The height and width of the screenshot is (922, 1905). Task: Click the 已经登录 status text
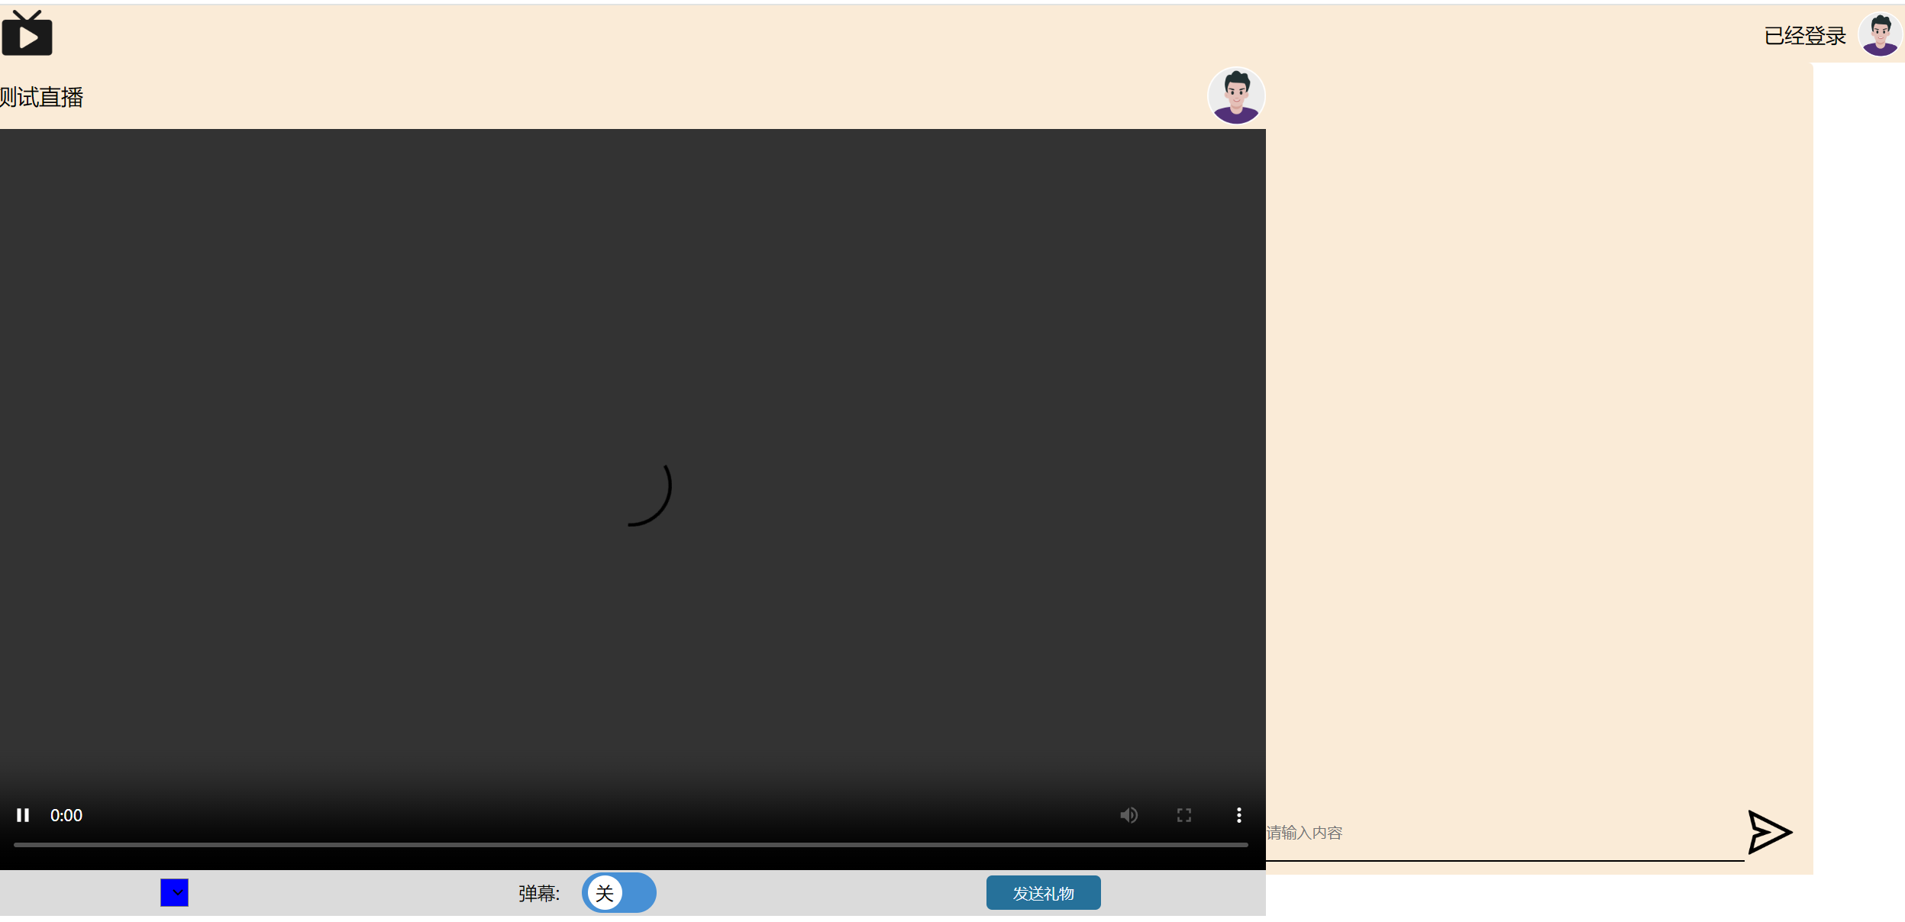pyautogui.click(x=1804, y=36)
